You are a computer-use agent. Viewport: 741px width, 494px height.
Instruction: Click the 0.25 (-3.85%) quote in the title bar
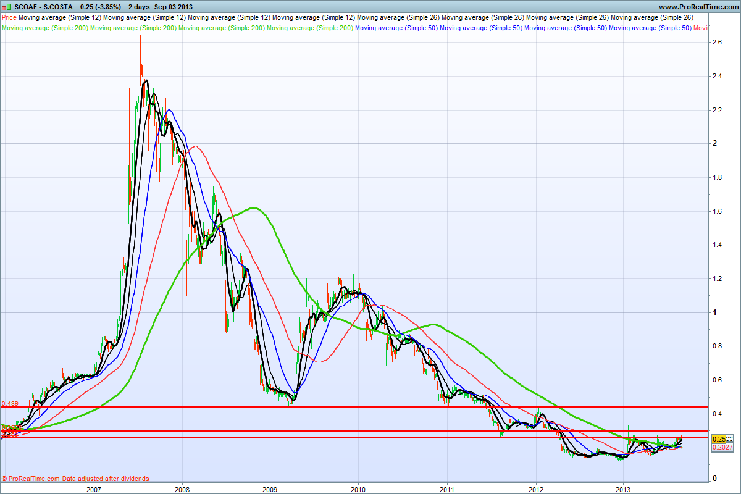tap(101, 7)
